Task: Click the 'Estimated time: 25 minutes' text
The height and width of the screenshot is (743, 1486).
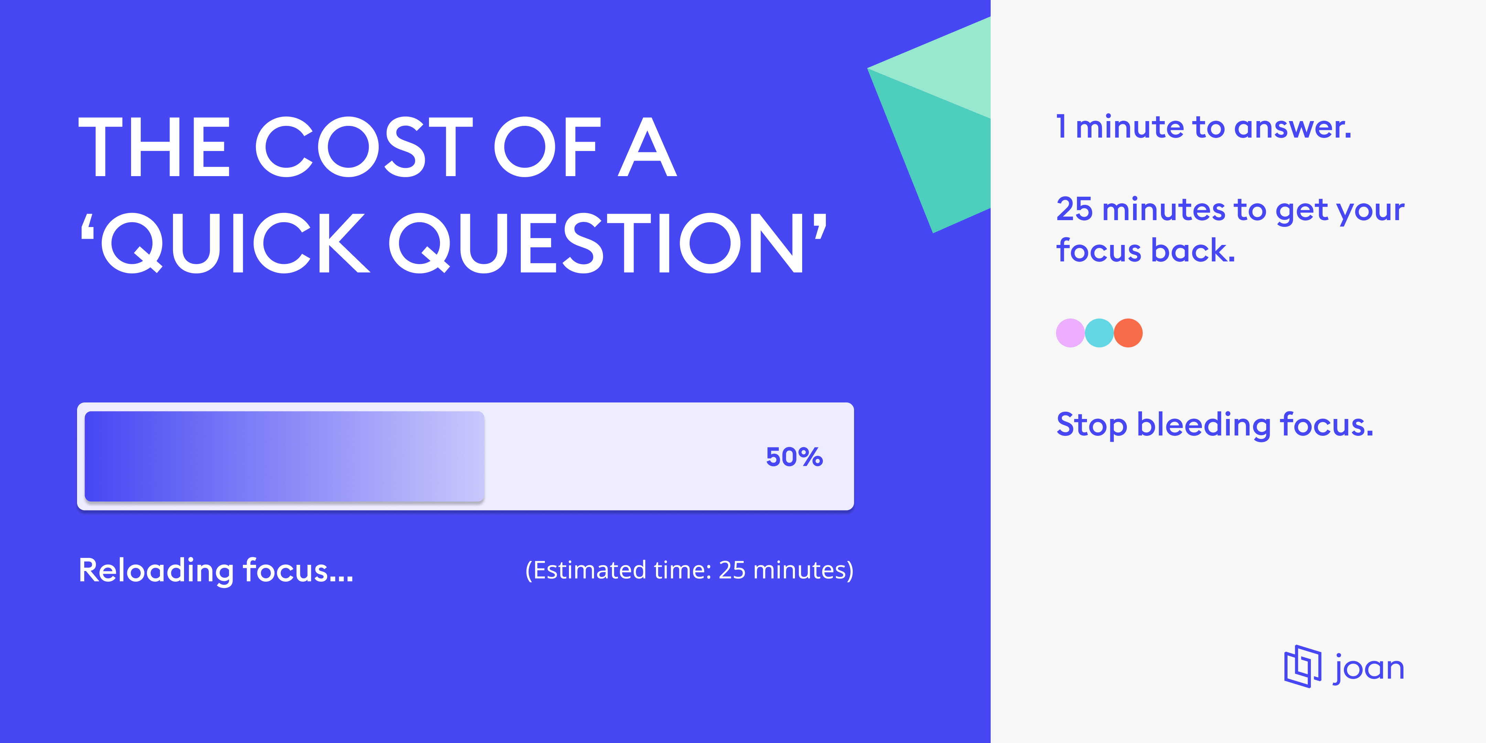Action: point(689,570)
